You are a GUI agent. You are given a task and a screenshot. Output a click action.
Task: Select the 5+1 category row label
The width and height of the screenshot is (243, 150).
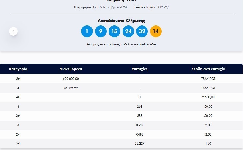(18, 79)
